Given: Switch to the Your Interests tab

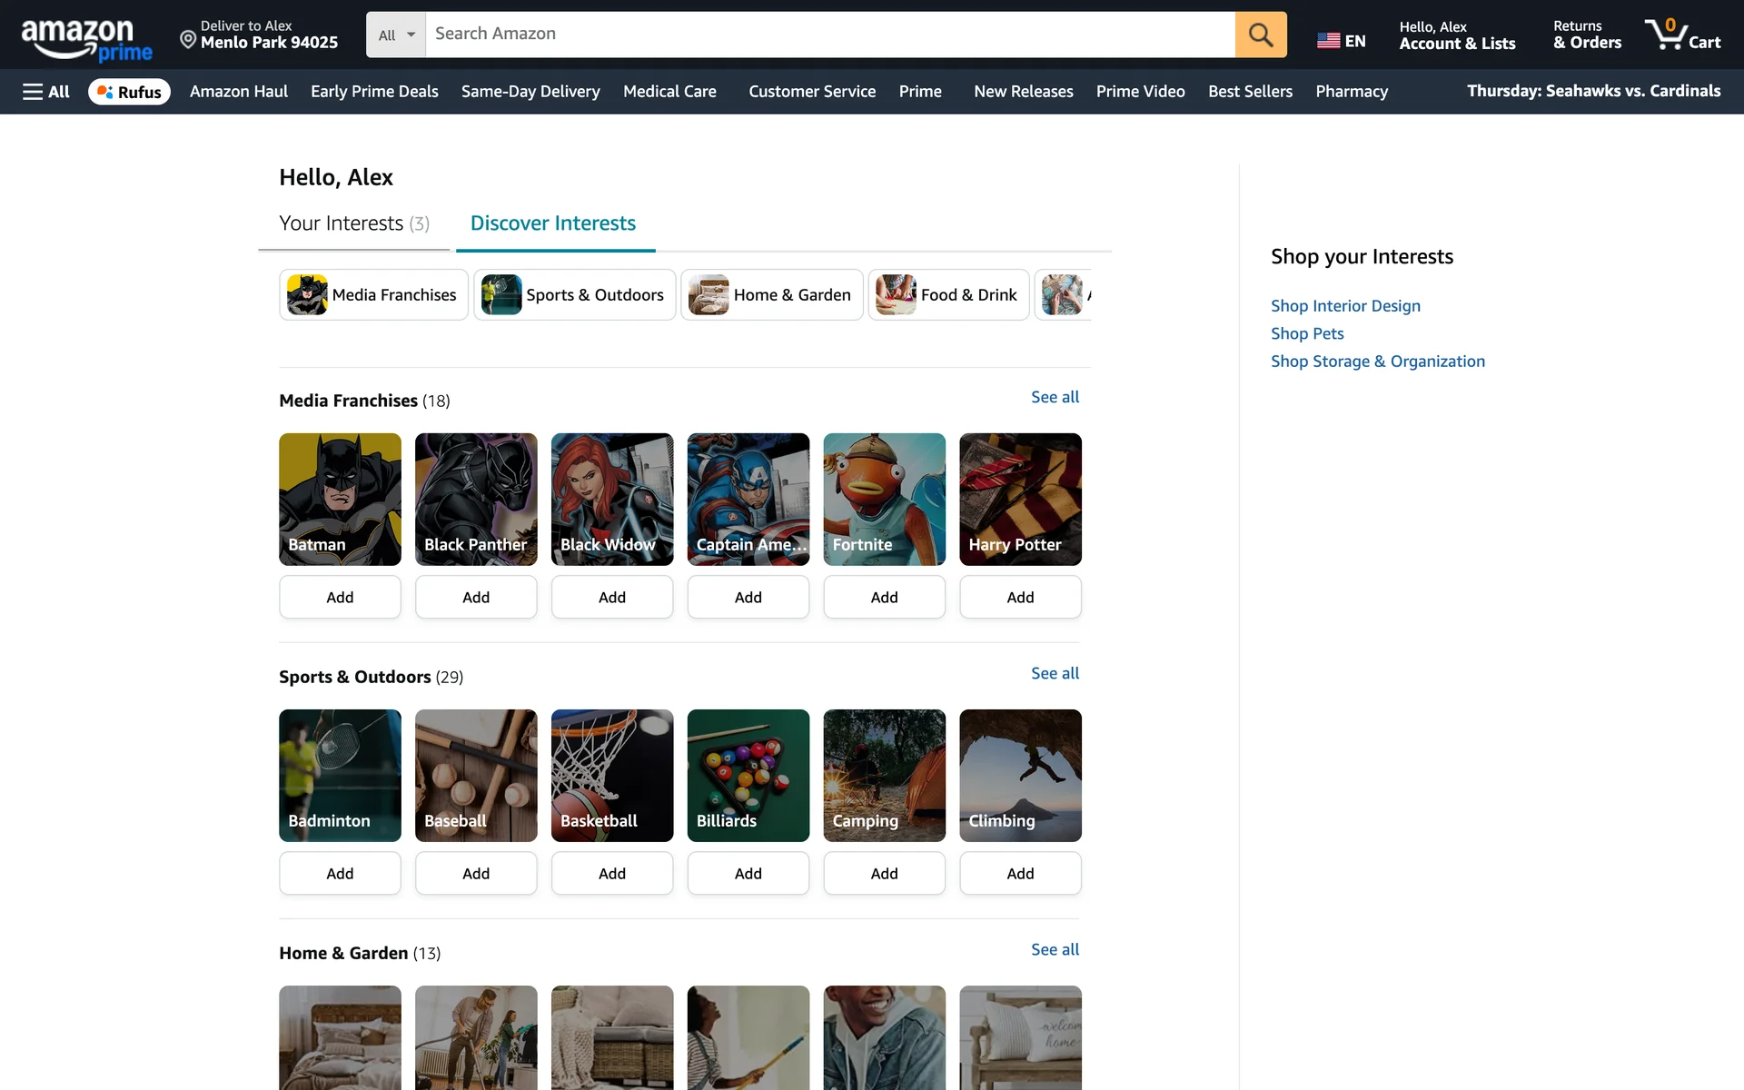Looking at the screenshot, I should (353, 223).
